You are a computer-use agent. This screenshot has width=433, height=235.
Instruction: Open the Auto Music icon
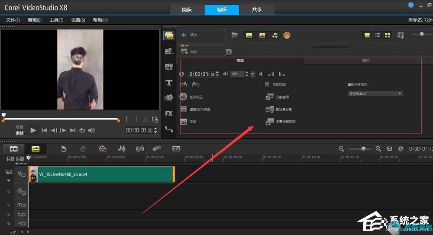[x=140, y=149]
